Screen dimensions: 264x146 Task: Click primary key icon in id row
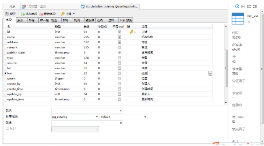(x=132, y=32)
